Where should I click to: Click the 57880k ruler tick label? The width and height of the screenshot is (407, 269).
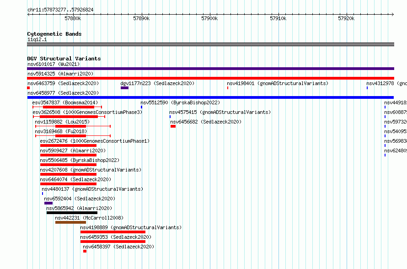pos(73,18)
